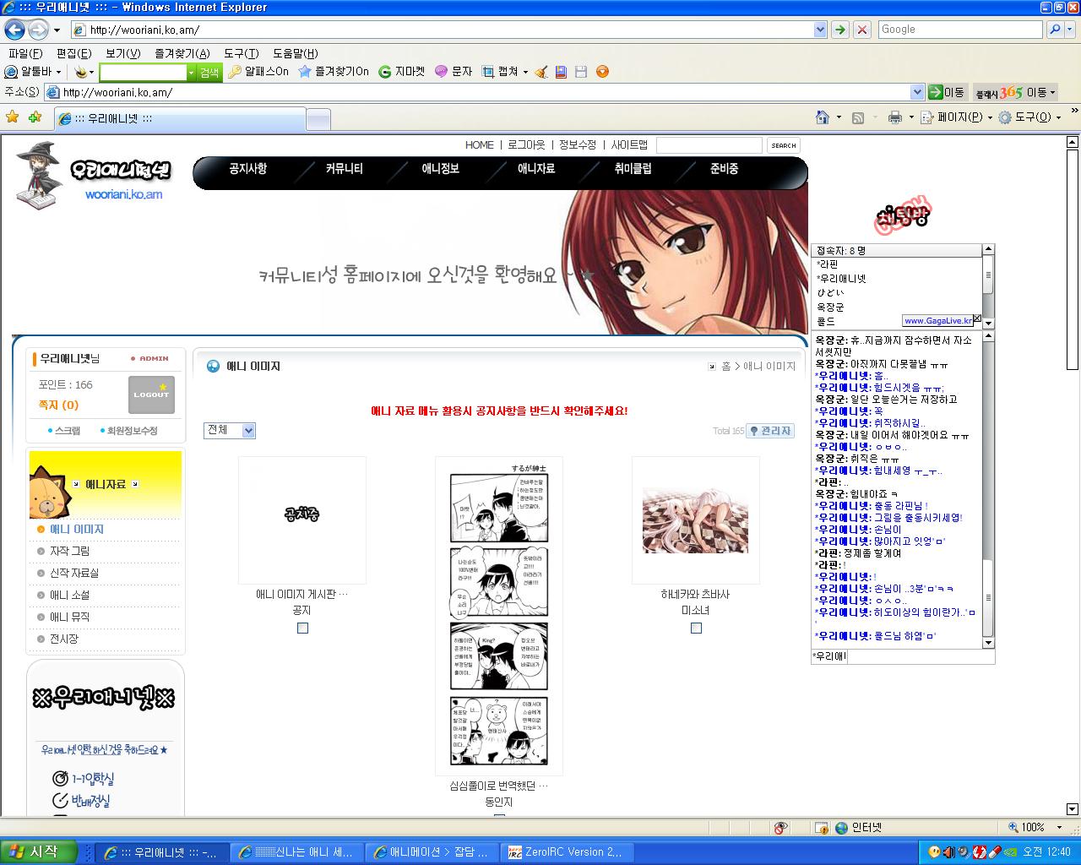
Task: Click the 알패스On key icon
Action: click(x=234, y=72)
